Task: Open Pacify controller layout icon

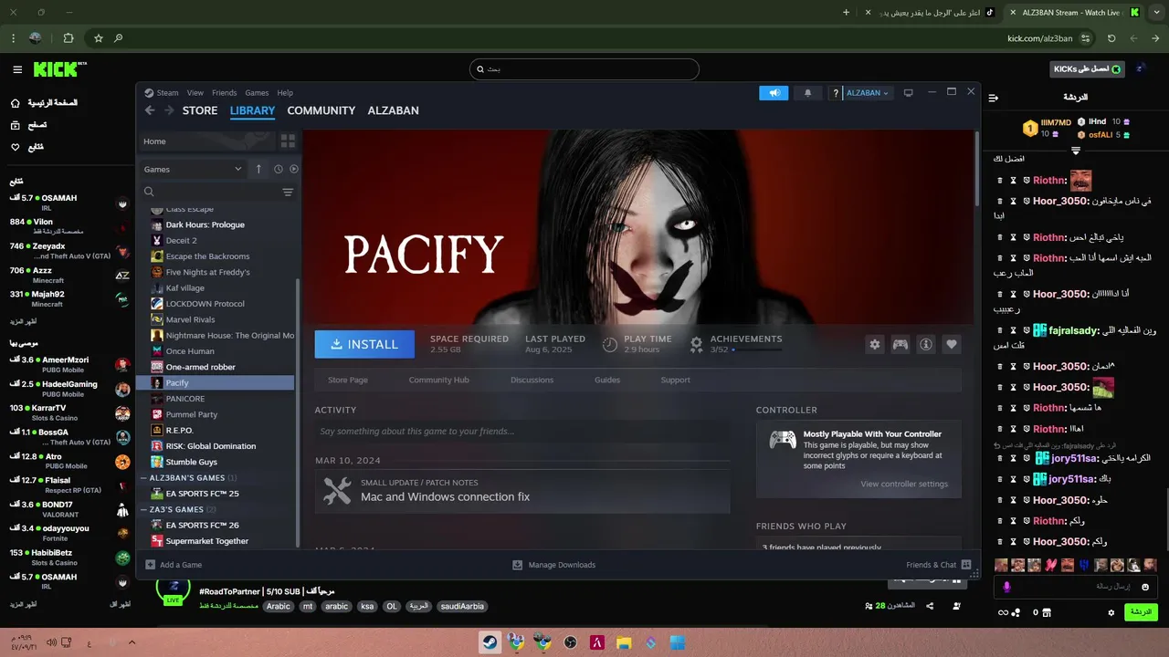Action: pyautogui.click(x=900, y=344)
